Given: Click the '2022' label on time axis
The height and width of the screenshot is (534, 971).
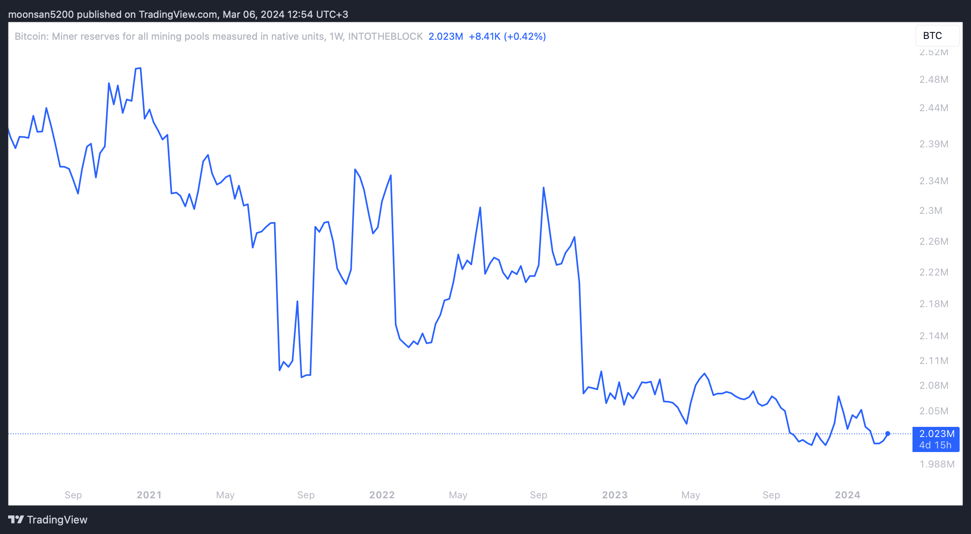Looking at the screenshot, I should point(382,495).
